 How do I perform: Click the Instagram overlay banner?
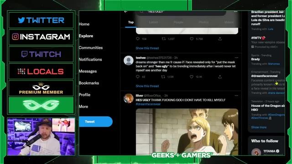point(41,37)
